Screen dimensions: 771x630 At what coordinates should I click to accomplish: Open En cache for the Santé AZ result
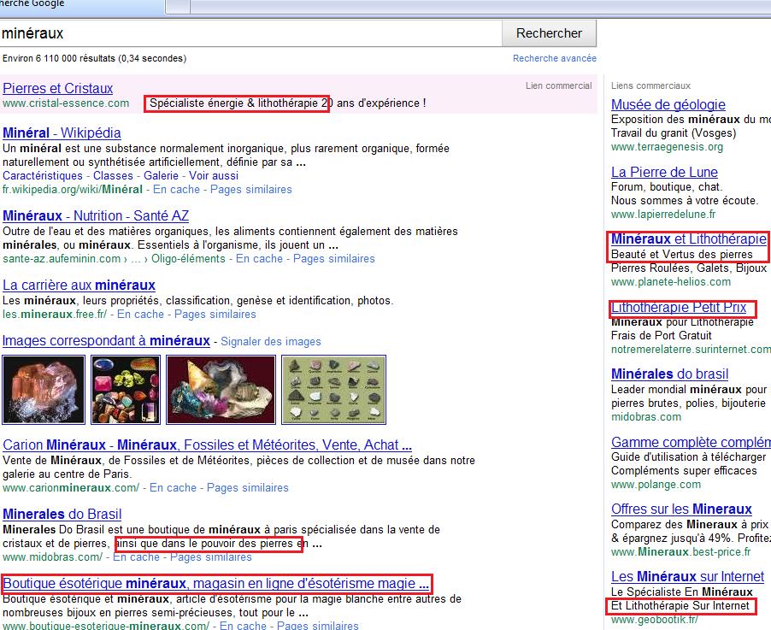coord(259,259)
